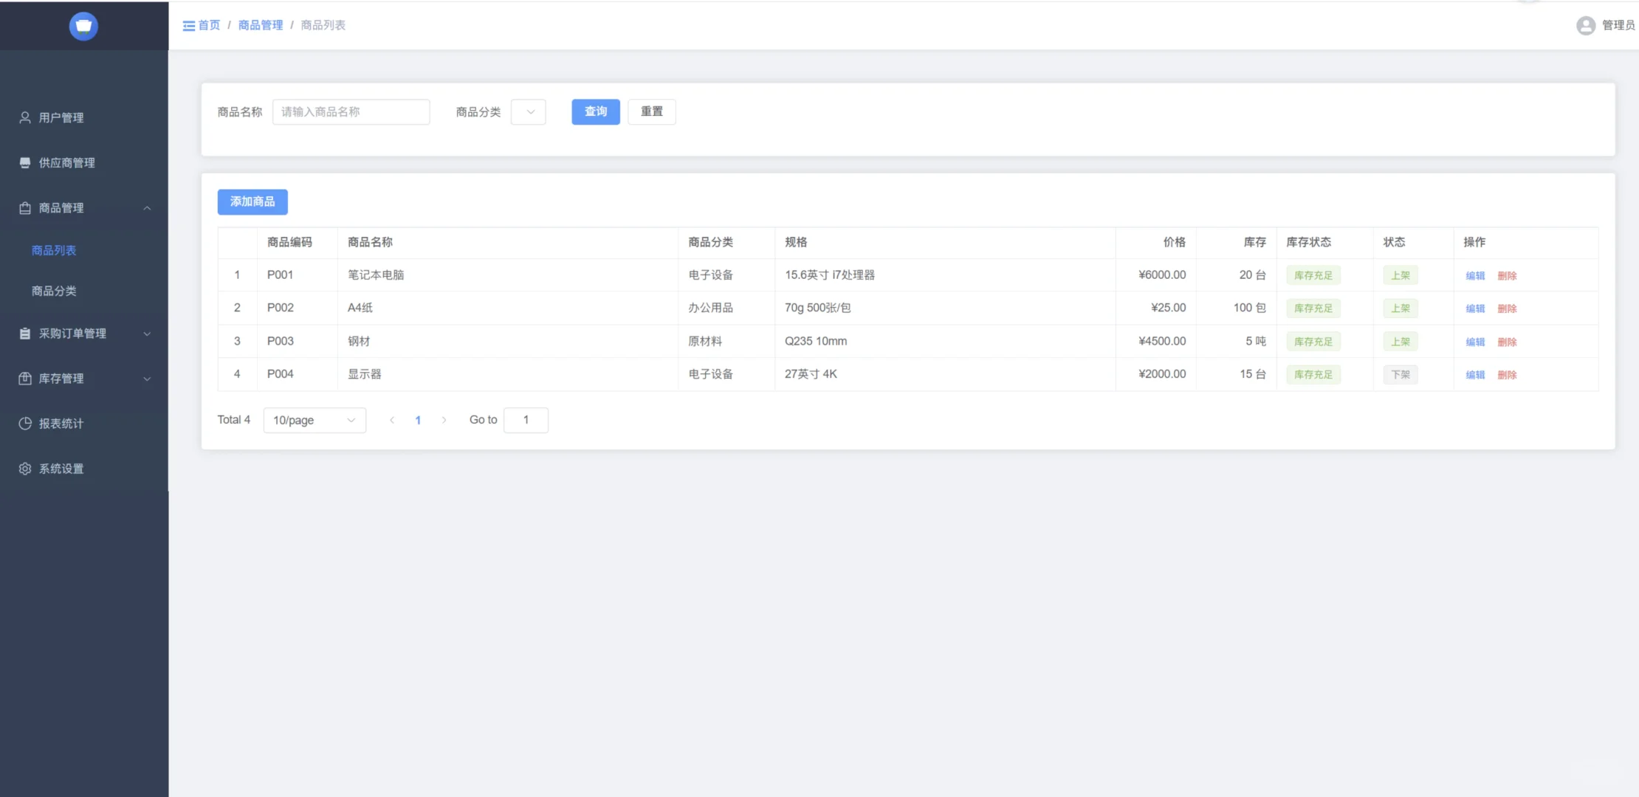Click the app logo icon in sidebar
1639x797 pixels.
tap(83, 26)
